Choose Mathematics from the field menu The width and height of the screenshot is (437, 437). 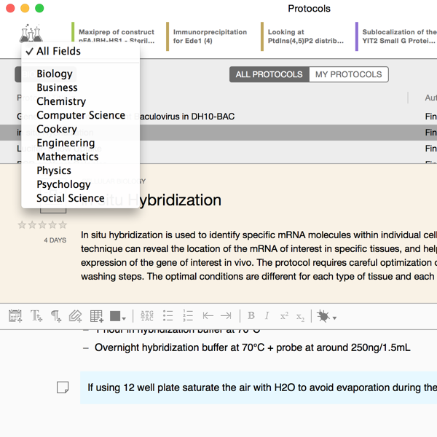tap(81, 157)
